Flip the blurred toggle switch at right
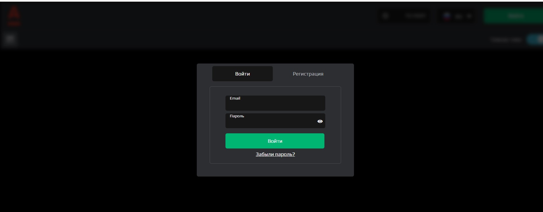Screen dimensions: 543x212 (x=535, y=40)
